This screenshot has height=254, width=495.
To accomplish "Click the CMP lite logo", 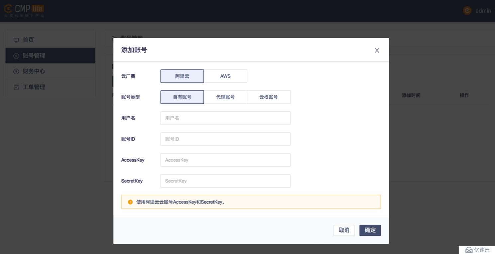I will click(24, 10).
